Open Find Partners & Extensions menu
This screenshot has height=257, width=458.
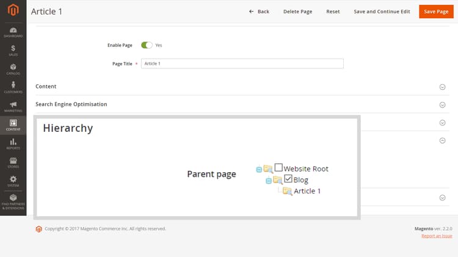click(13, 202)
